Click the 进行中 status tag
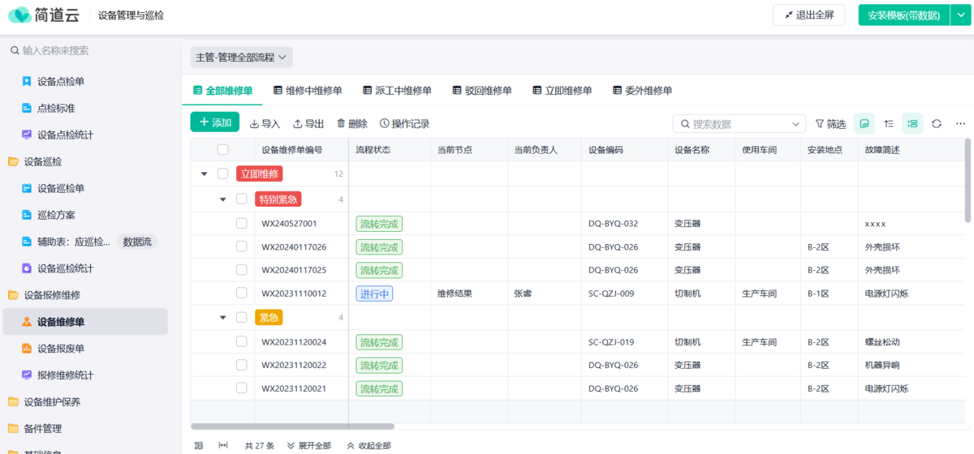This screenshot has height=454, width=974. tap(374, 293)
